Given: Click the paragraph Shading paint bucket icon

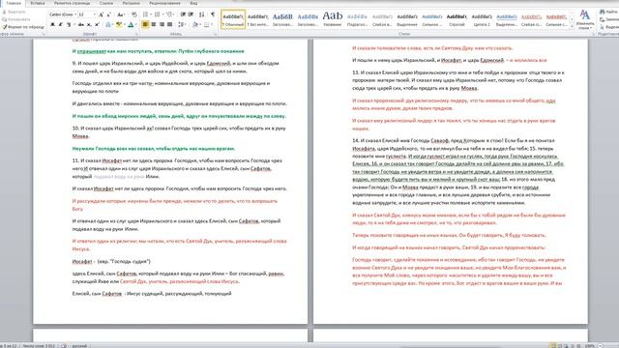Looking at the screenshot, I should [x=194, y=24].
